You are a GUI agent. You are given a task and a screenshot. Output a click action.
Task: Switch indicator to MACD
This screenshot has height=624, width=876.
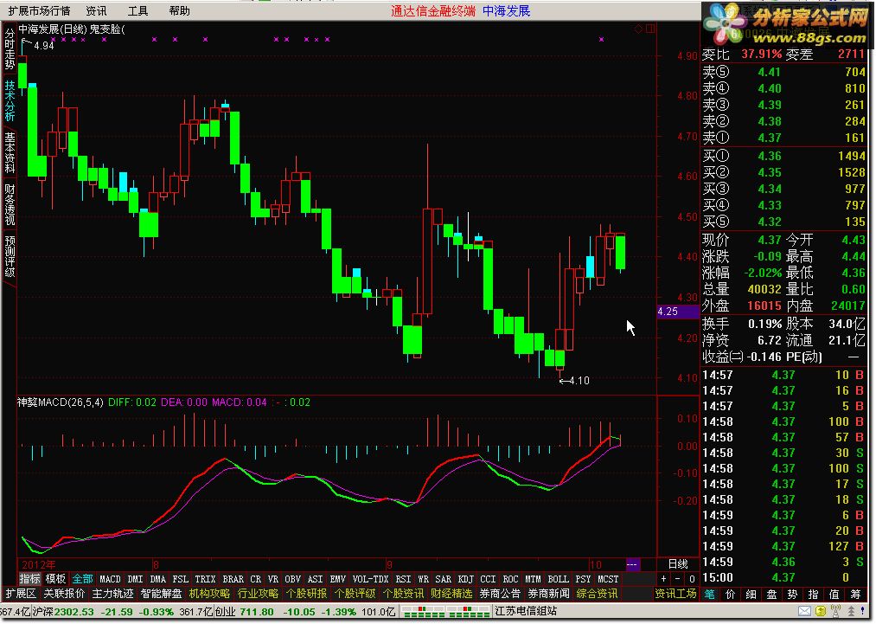[110, 579]
